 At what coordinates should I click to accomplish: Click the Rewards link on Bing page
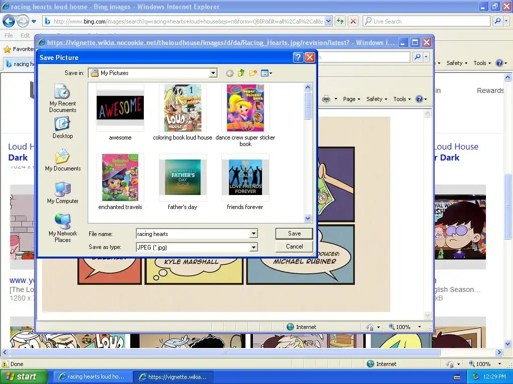490,90
